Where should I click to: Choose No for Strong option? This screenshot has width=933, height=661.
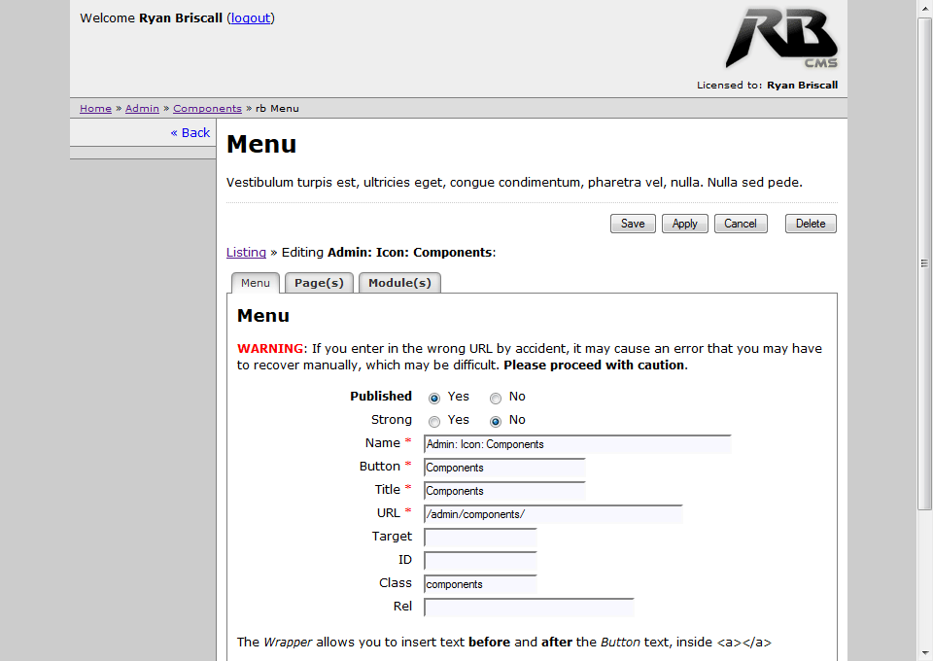click(x=496, y=421)
